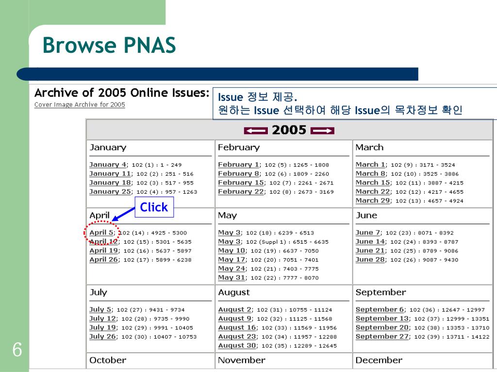Click page range '102 (13) : 4657 - 4924'
The width and height of the screenshot is (497, 372).
pos(430,201)
